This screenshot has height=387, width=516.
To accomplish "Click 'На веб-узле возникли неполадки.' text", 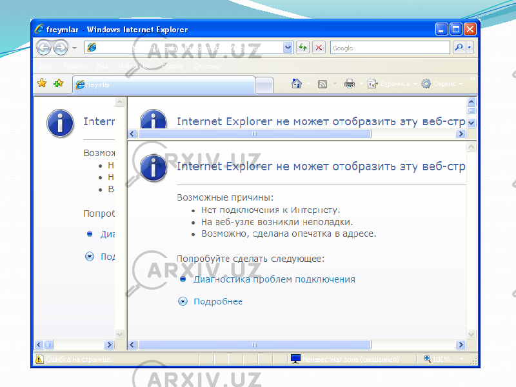I will 277,222.
